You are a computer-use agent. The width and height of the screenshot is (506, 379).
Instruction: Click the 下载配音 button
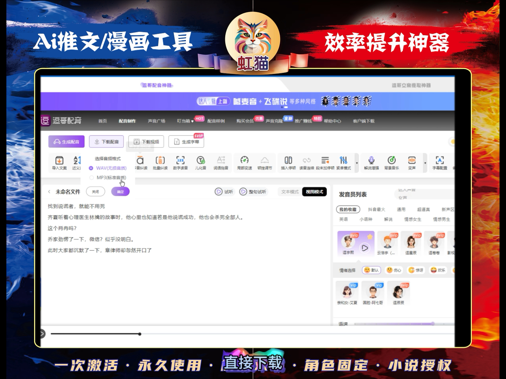pos(106,142)
